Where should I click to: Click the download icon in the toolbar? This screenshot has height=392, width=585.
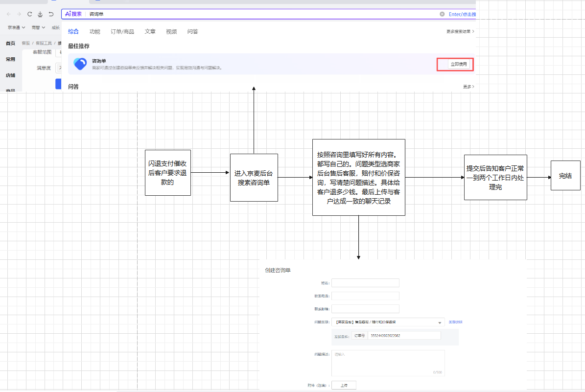40,14
